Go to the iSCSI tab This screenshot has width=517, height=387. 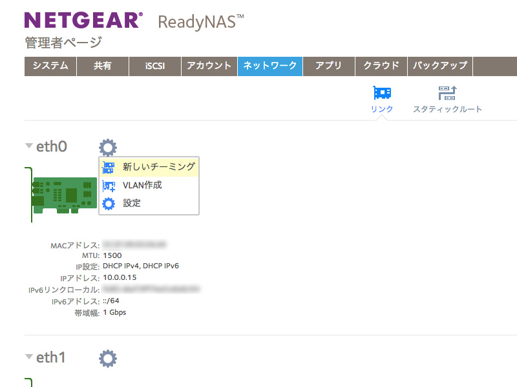click(x=154, y=66)
